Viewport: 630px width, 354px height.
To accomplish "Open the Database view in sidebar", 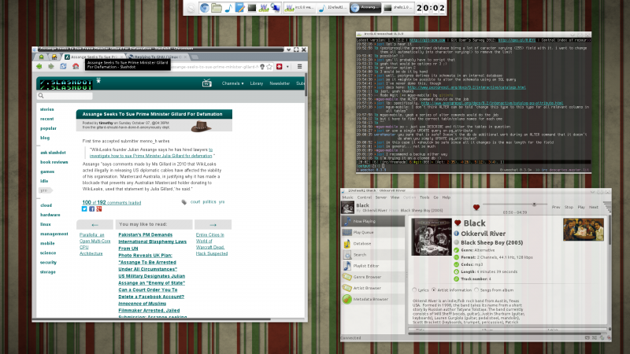I will [372, 244].
